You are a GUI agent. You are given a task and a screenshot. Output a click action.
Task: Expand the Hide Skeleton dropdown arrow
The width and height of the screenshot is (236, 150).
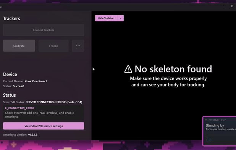(x=120, y=18)
